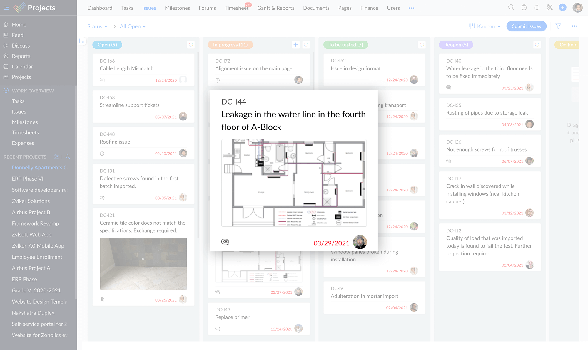
Task: Open the timer clock icon in top bar
Action: pos(524,8)
